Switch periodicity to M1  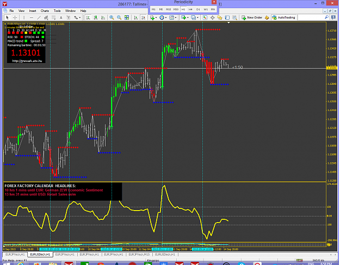[153, 9]
